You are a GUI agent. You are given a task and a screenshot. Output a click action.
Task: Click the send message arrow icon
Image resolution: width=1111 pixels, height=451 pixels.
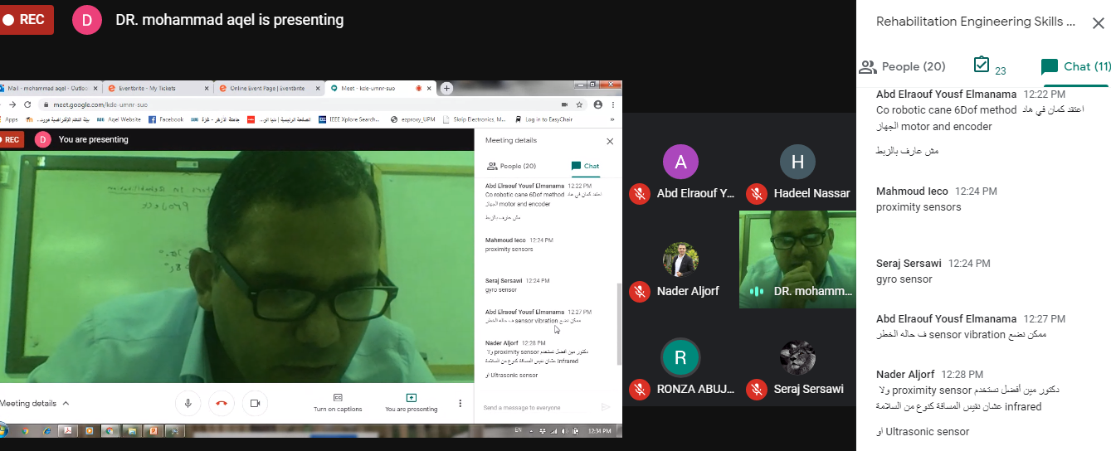click(606, 407)
